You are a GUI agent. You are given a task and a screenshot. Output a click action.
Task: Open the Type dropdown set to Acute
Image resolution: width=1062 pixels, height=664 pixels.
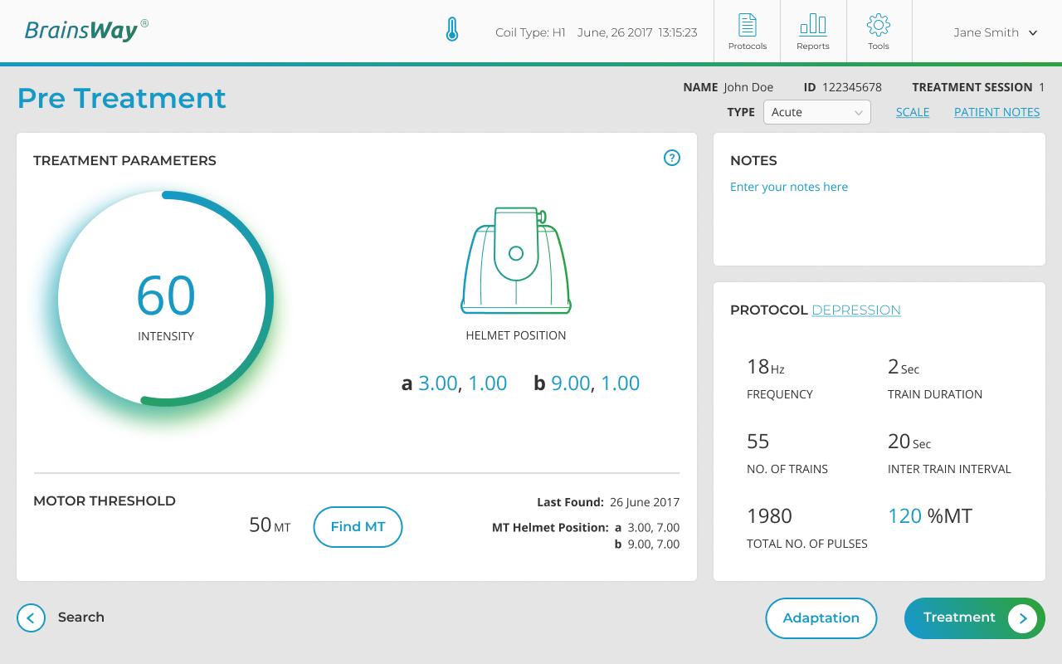[816, 112]
